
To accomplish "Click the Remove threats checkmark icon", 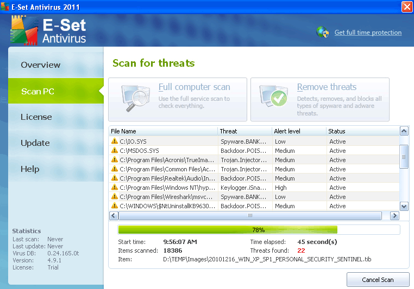I will [274, 97].
